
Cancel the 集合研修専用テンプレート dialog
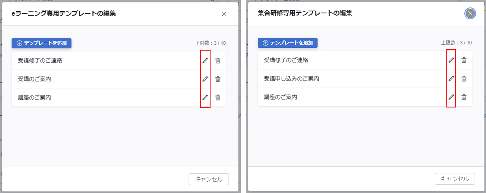(x=455, y=179)
